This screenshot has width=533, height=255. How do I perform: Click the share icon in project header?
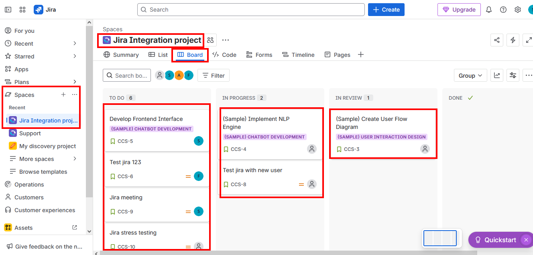(x=497, y=40)
